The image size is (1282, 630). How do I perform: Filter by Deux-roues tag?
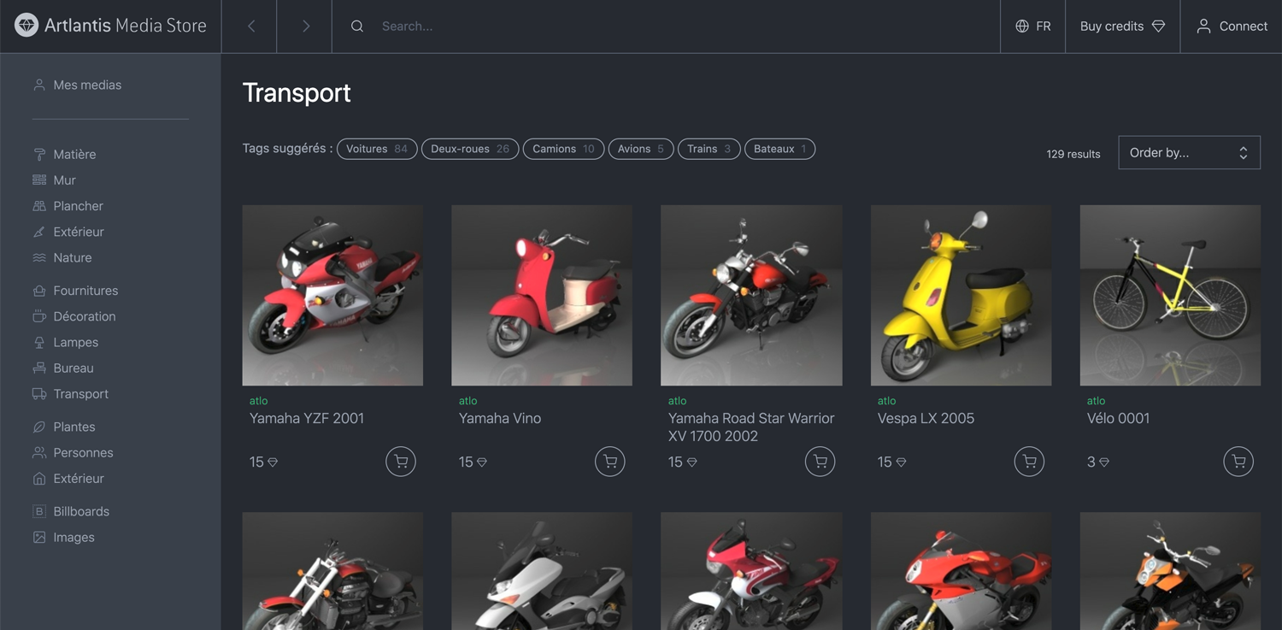(470, 149)
